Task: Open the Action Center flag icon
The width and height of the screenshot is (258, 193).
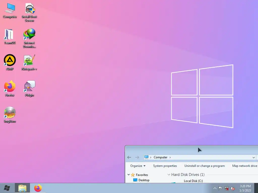Action: pos(220,188)
